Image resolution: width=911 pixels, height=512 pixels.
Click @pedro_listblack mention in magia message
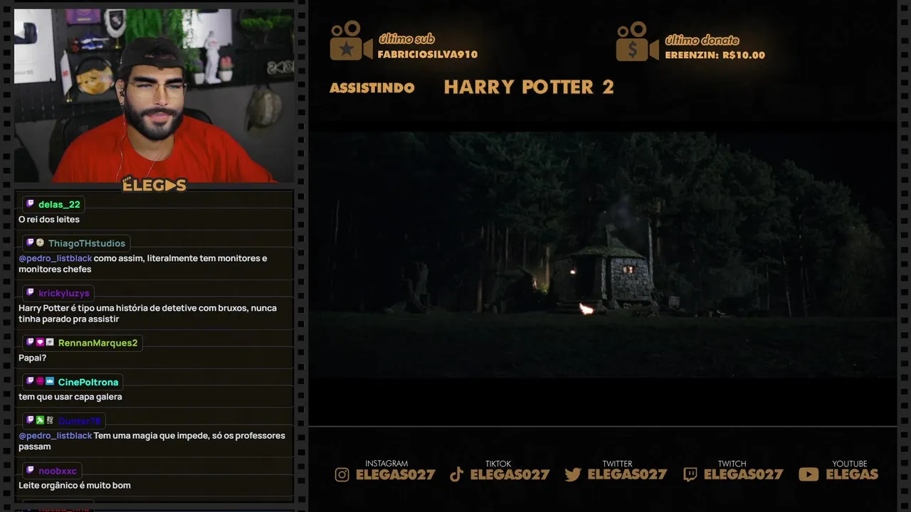pyautogui.click(x=56, y=435)
